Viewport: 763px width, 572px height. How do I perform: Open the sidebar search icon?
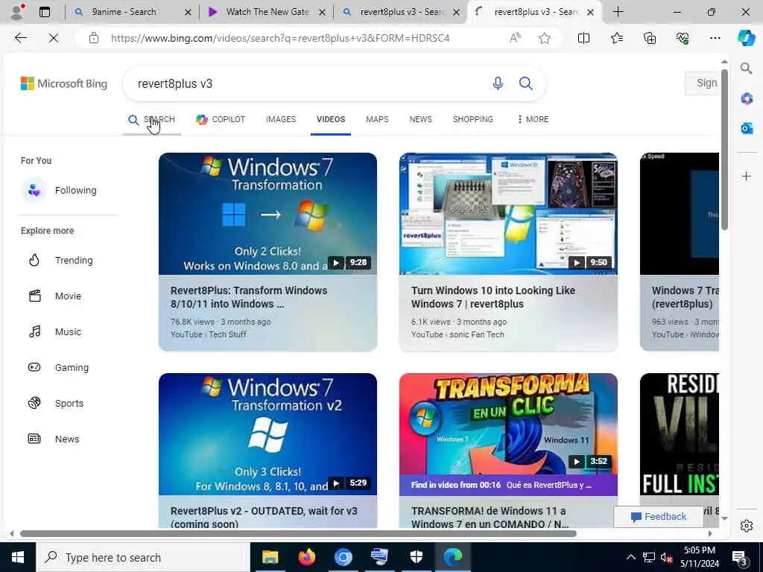pos(747,68)
